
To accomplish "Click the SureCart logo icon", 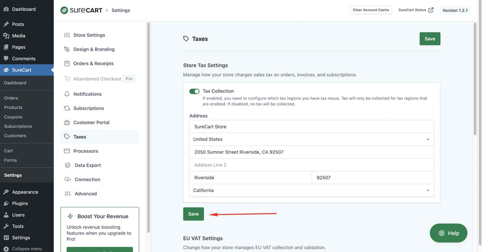I will (x=64, y=10).
